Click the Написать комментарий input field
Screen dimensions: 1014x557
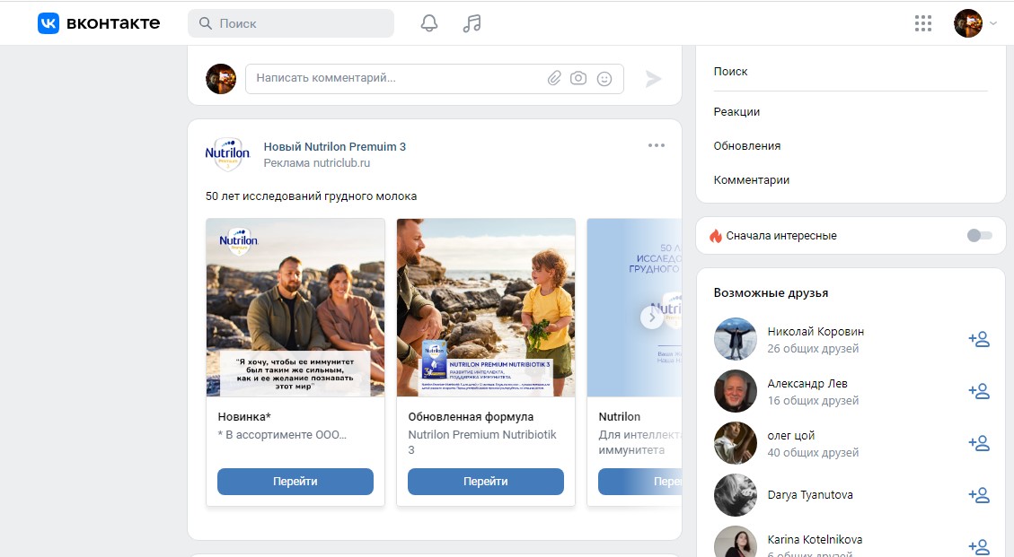[395, 79]
